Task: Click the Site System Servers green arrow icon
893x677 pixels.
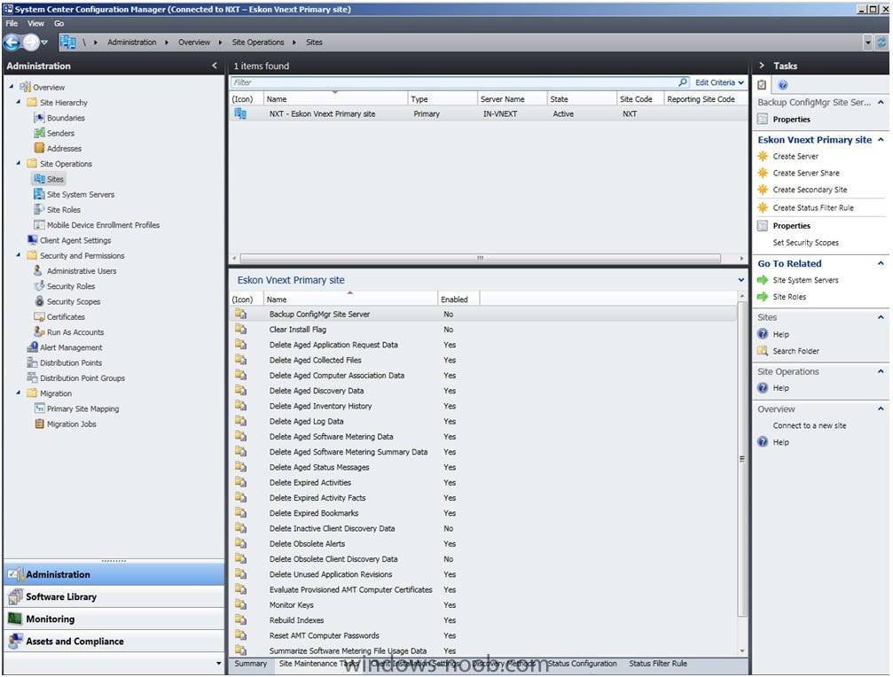Action: (763, 280)
